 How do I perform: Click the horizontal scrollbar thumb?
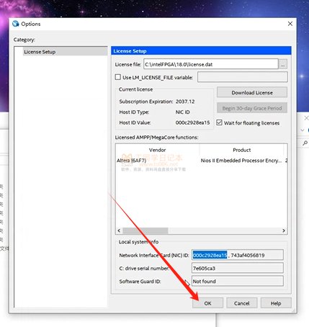(x=145, y=230)
